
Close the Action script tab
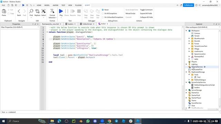[x=107, y=24]
